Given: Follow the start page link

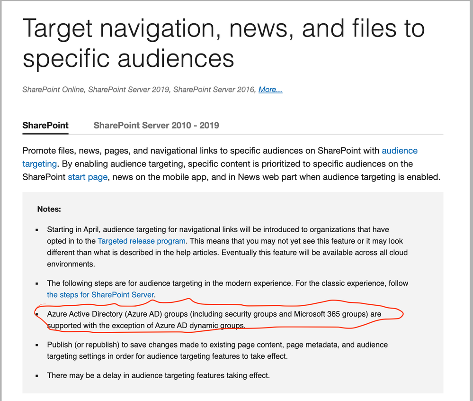Looking at the screenshot, I should pyautogui.click(x=88, y=177).
